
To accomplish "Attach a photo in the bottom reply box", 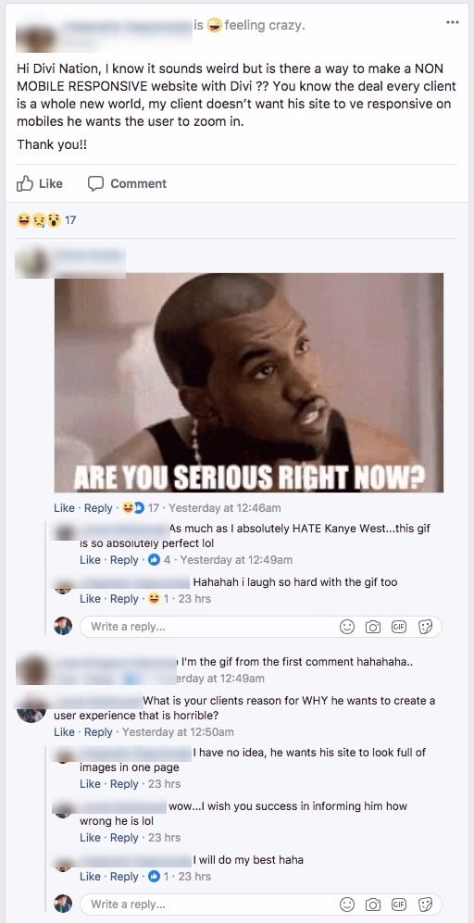I will click(x=373, y=904).
